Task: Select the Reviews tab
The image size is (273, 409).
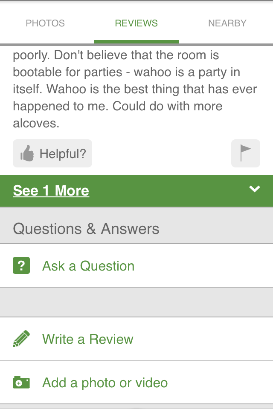Action: tap(136, 23)
